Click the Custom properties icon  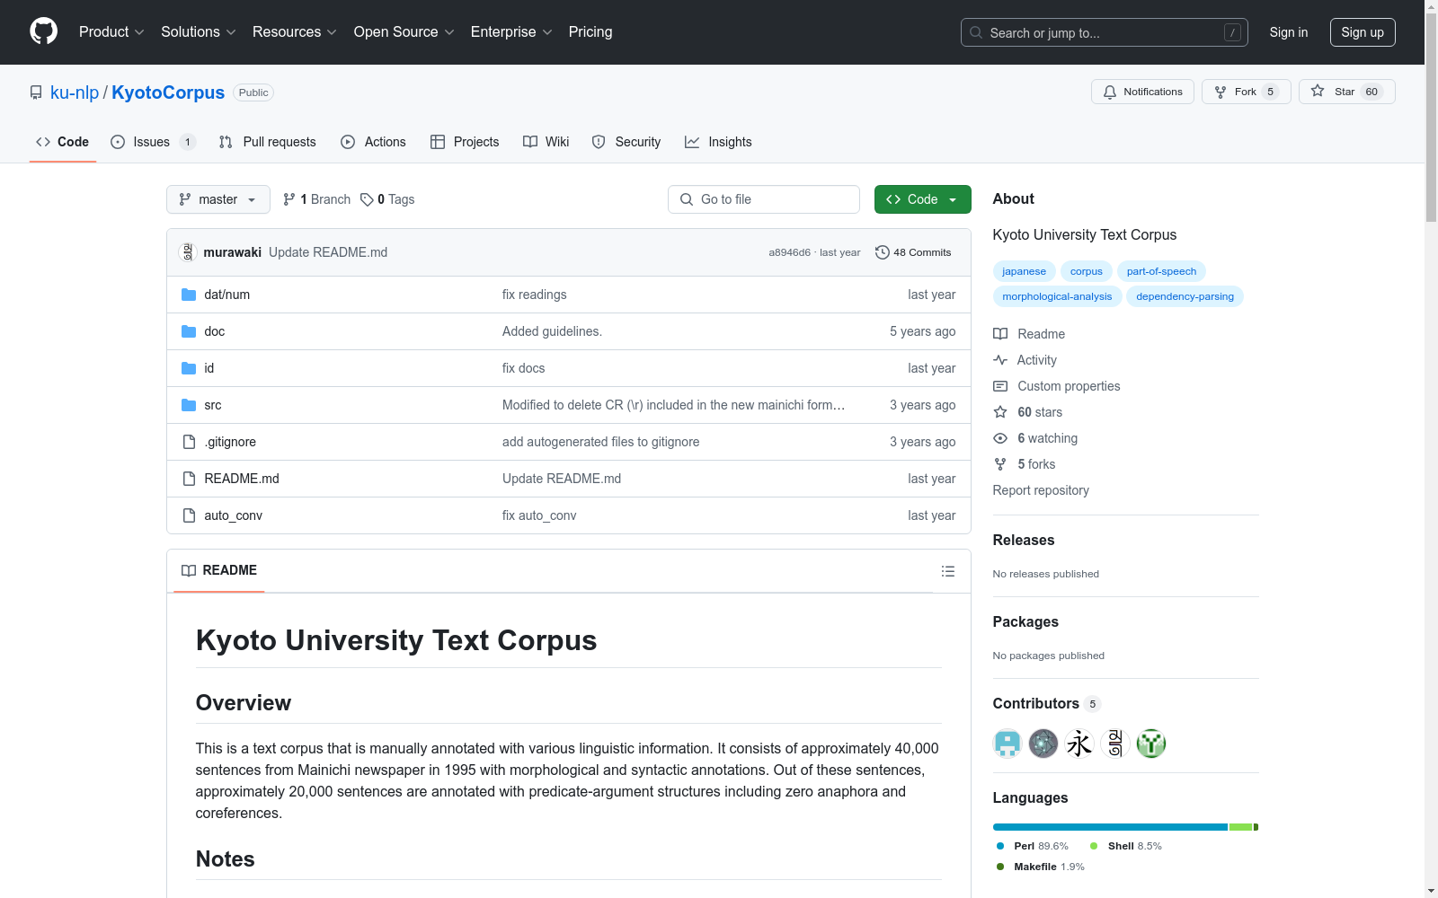coord(1000,386)
